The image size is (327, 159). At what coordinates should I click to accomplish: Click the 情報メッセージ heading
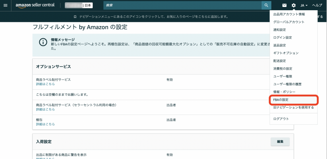(x=63, y=40)
